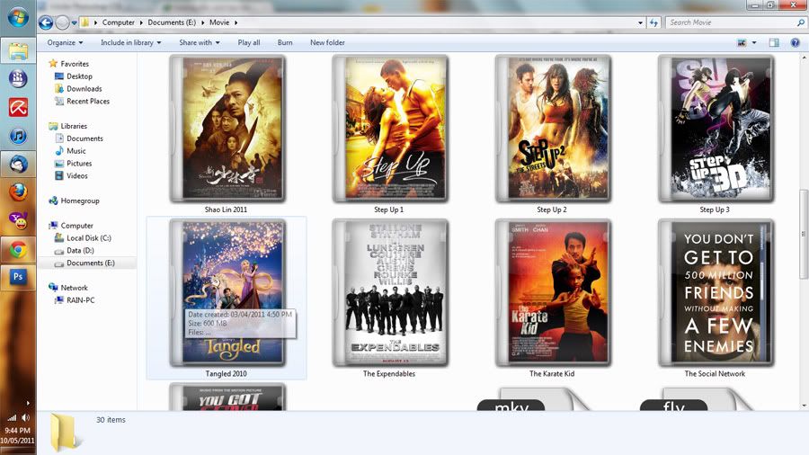809x455 pixels.
Task: Launch Firefox from the taskbar
Action: pos(18,192)
